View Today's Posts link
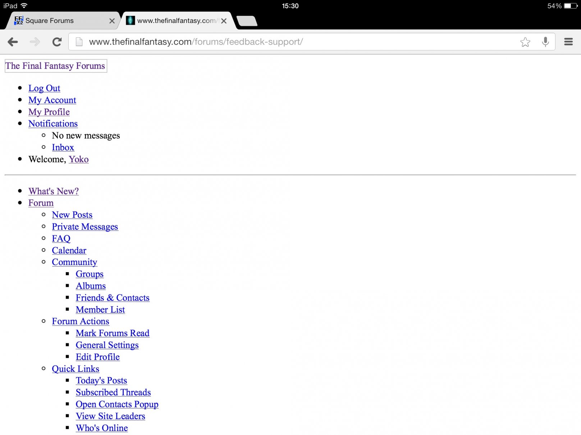This screenshot has height=435, width=581. (x=101, y=381)
